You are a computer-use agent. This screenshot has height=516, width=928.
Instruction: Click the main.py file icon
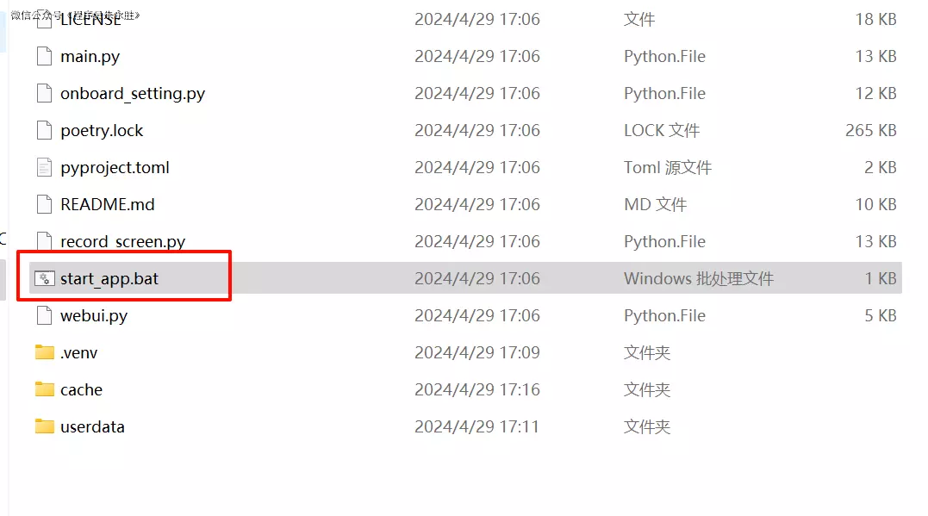click(x=45, y=57)
